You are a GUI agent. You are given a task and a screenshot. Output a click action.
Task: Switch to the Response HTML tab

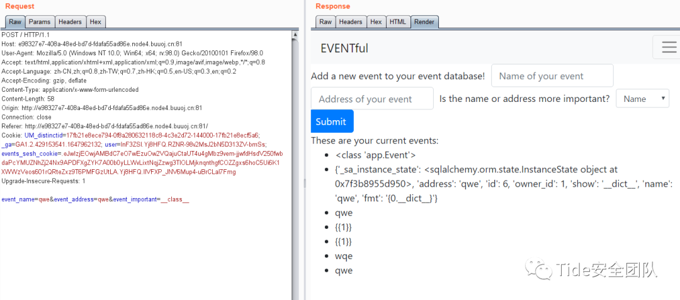(x=398, y=21)
